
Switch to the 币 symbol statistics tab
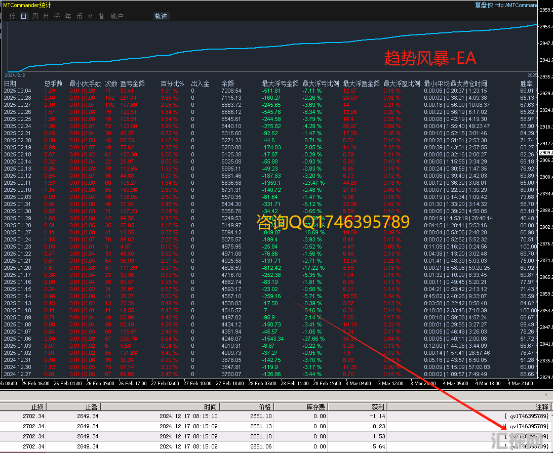80,16
